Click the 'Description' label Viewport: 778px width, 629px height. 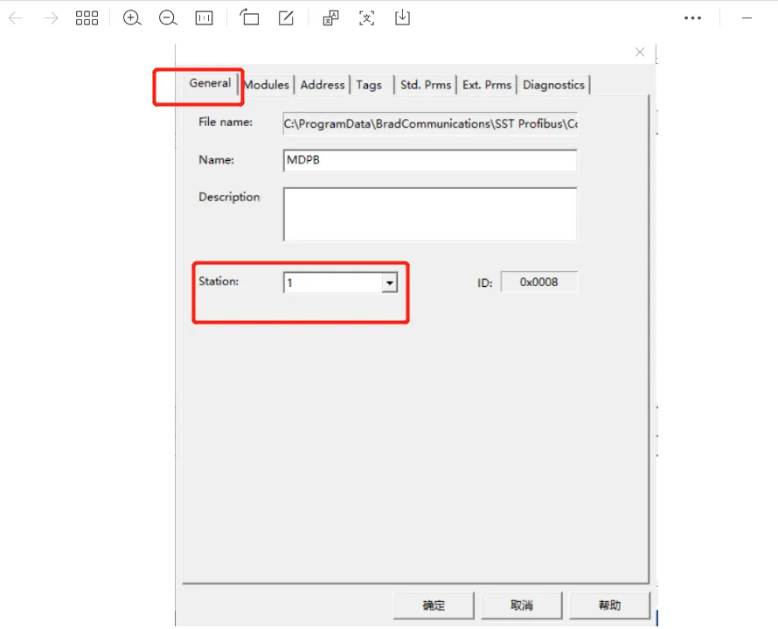point(229,197)
